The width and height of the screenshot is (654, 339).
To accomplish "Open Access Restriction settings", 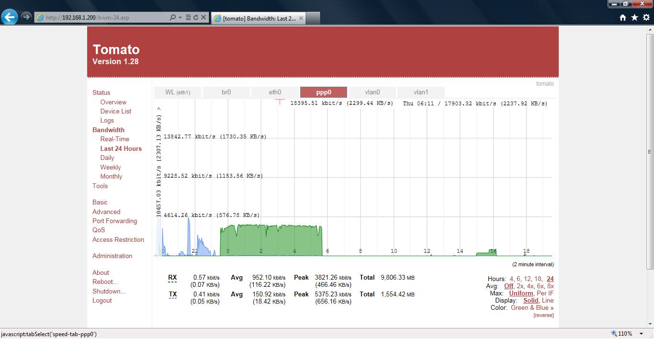I will [118, 239].
